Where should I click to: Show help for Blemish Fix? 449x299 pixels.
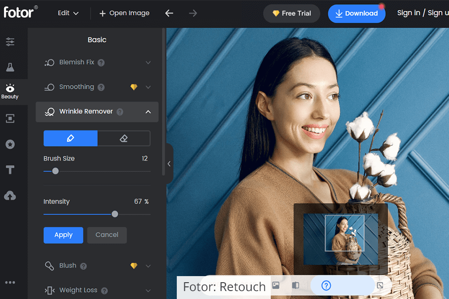tap(101, 63)
